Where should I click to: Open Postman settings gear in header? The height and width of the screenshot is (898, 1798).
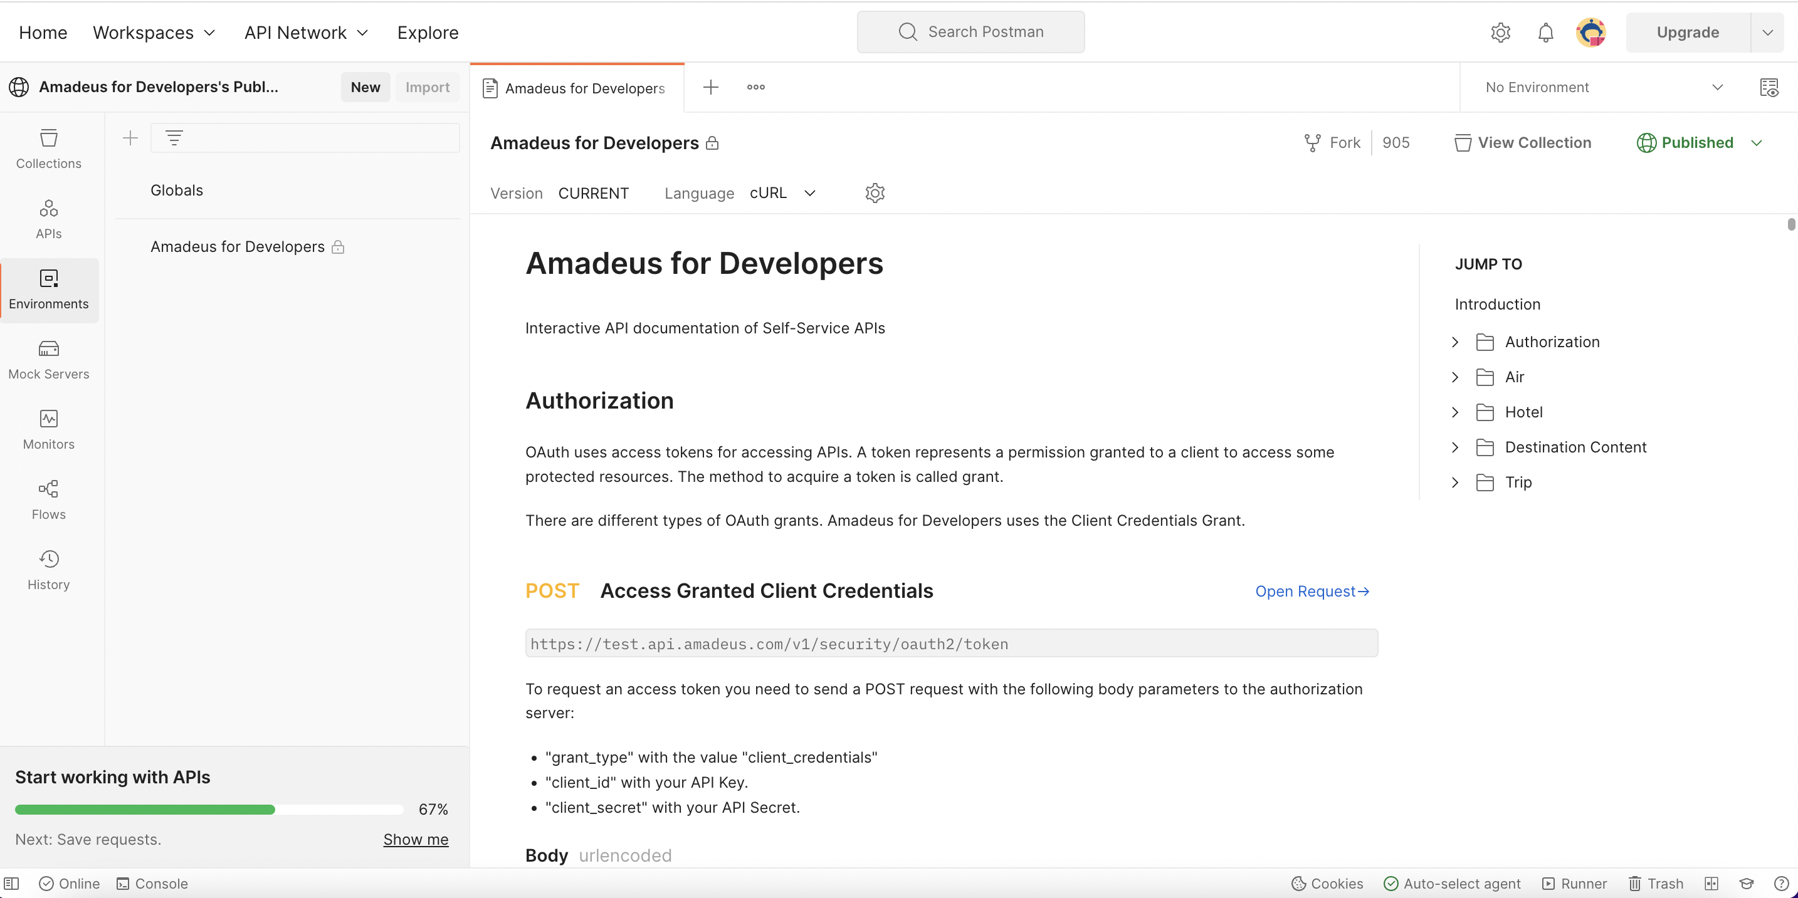[1500, 32]
